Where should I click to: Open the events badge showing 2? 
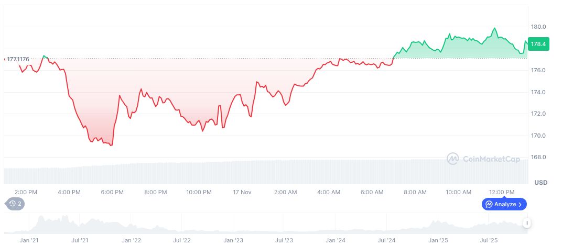(x=15, y=204)
